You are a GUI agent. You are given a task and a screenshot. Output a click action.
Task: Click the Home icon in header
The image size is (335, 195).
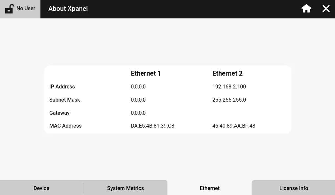pyautogui.click(x=306, y=9)
